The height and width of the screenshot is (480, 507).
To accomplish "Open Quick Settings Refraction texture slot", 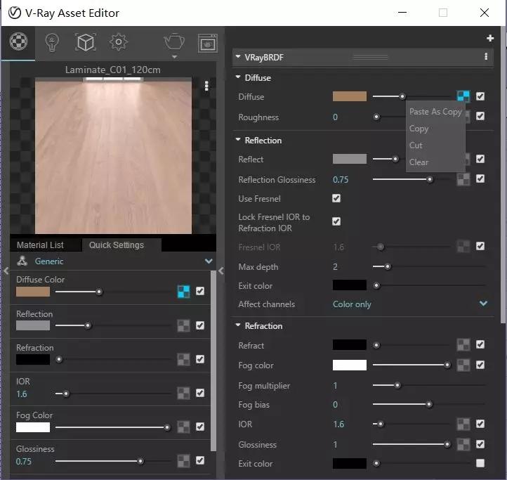I will [x=184, y=359].
